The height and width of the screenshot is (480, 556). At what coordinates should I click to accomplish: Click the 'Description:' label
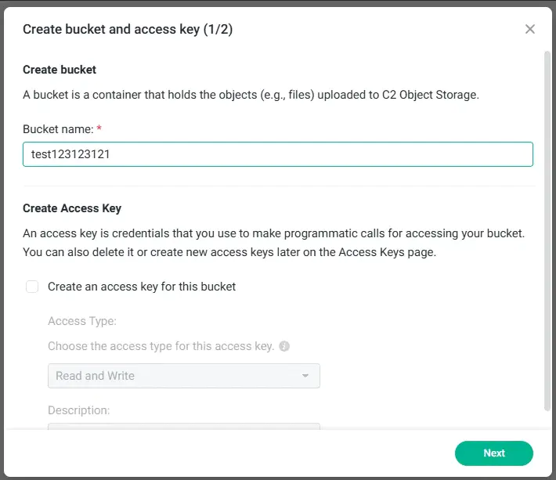pos(78,410)
